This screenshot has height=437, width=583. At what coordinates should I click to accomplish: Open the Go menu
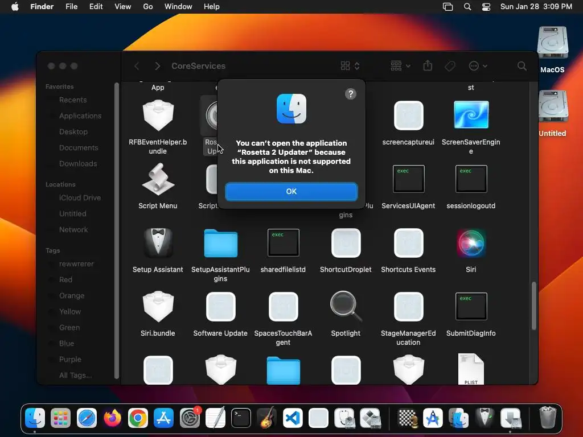click(148, 7)
